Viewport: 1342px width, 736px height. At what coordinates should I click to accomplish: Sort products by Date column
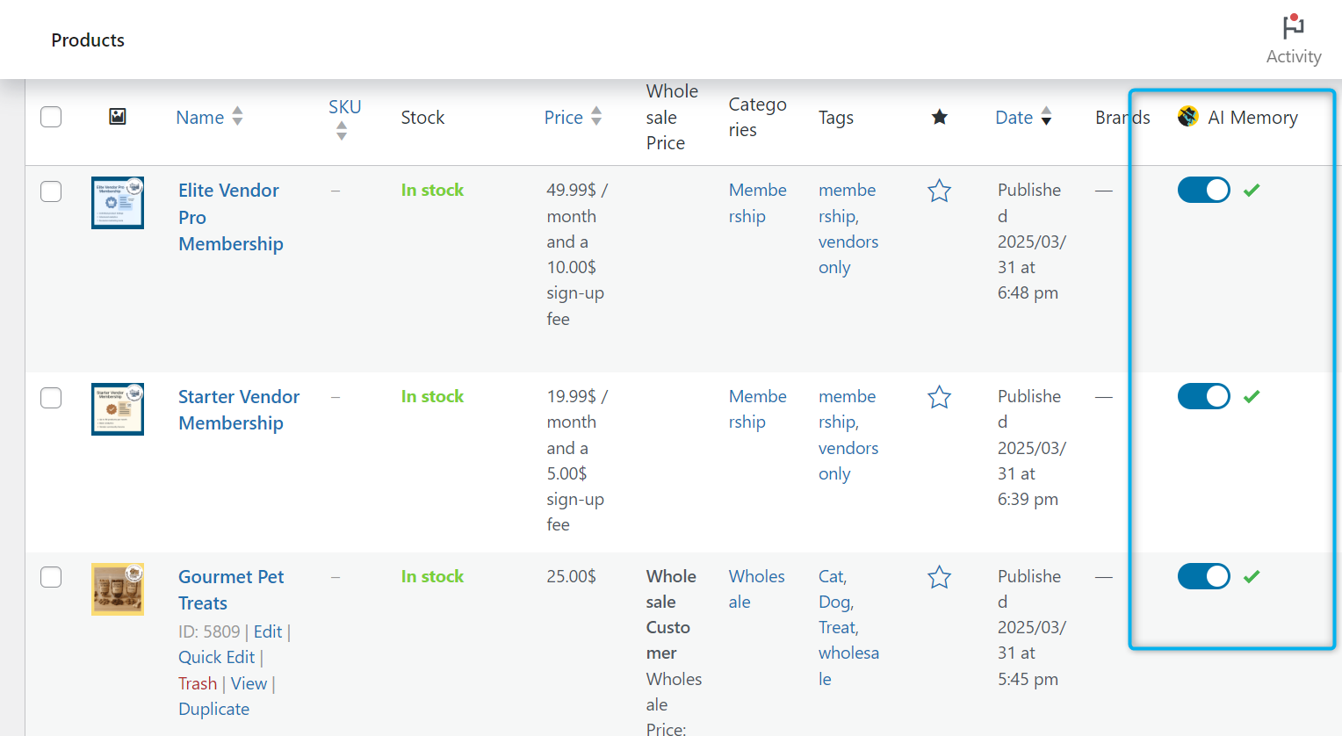[x=1023, y=117]
